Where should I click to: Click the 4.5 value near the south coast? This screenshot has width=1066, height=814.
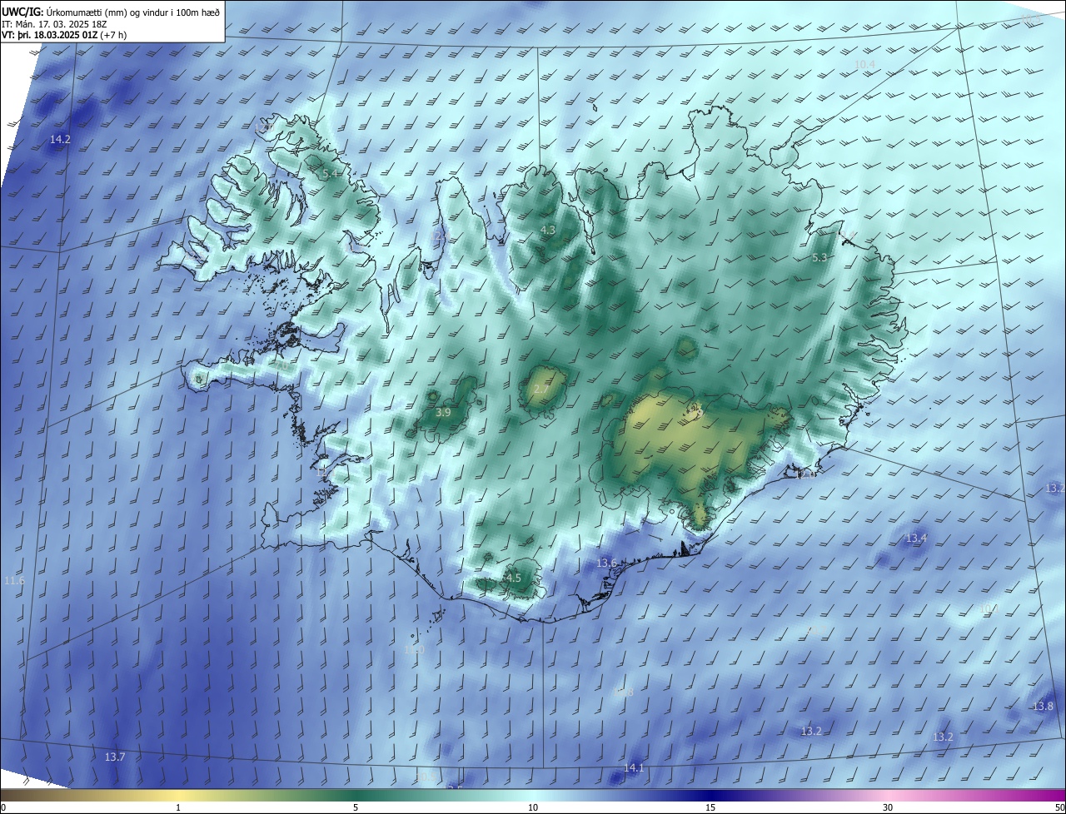[x=513, y=578]
